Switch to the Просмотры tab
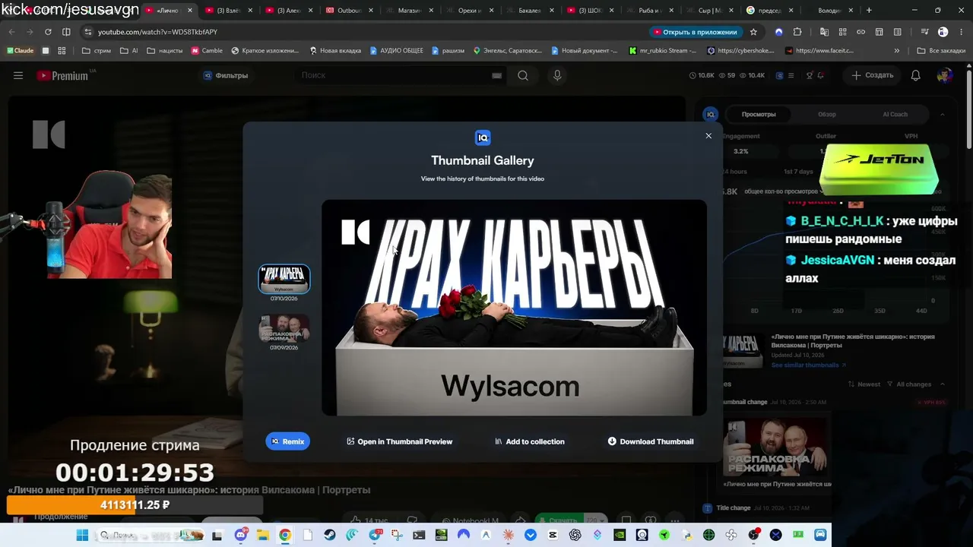This screenshot has width=973, height=547. pyautogui.click(x=759, y=114)
